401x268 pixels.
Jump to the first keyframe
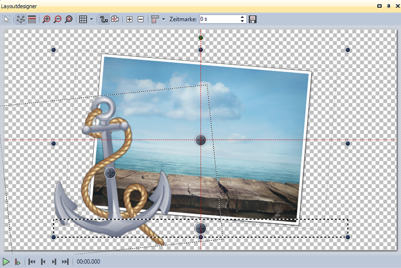pyautogui.click(x=32, y=261)
